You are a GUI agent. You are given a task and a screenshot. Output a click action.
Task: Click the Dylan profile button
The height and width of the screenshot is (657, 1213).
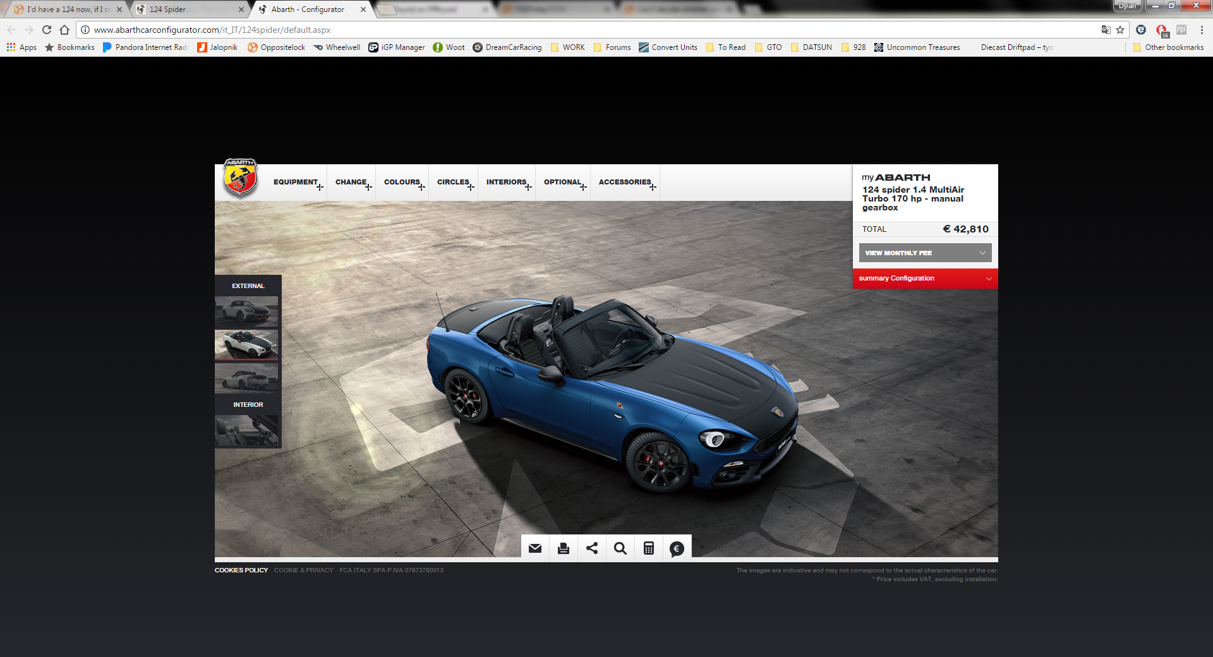[x=1127, y=6]
